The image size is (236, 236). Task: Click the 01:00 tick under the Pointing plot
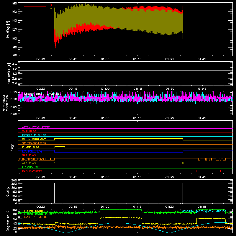(x=105, y=59)
